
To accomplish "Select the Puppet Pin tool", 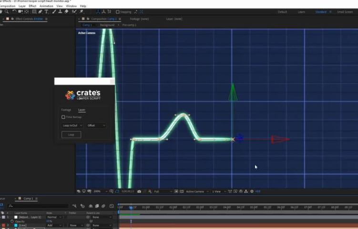I will pyautogui.click(x=81, y=12).
